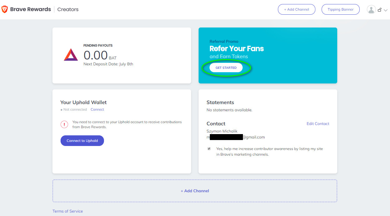Image resolution: width=390 pixels, height=216 pixels.
Task: Click the Brave Rewards header text
Action: pyautogui.click(x=31, y=9)
